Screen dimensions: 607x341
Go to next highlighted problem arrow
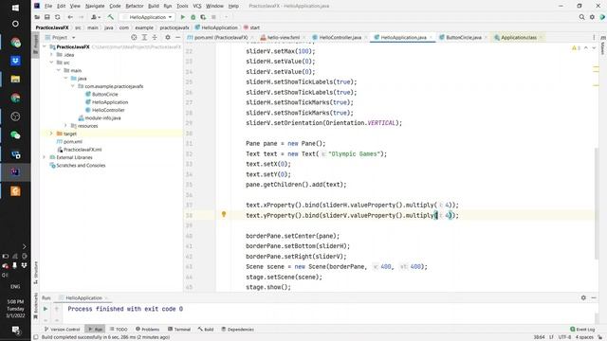594,48
